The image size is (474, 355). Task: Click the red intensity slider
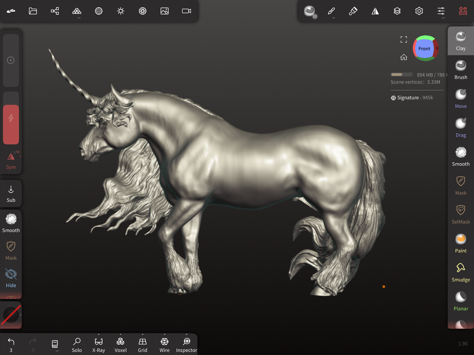[11, 124]
